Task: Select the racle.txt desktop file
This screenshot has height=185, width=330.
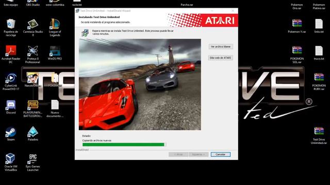Action: (77, 4)
